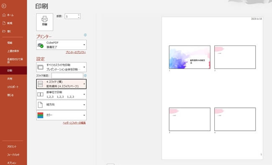Open フィードバック (Feedback) in sidebar
This screenshot has height=165, width=272.
point(13,155)
